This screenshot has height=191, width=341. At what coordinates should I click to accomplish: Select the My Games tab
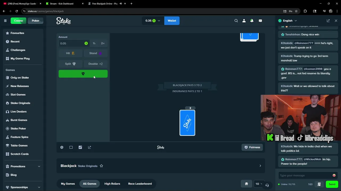(x=68, y=184)
